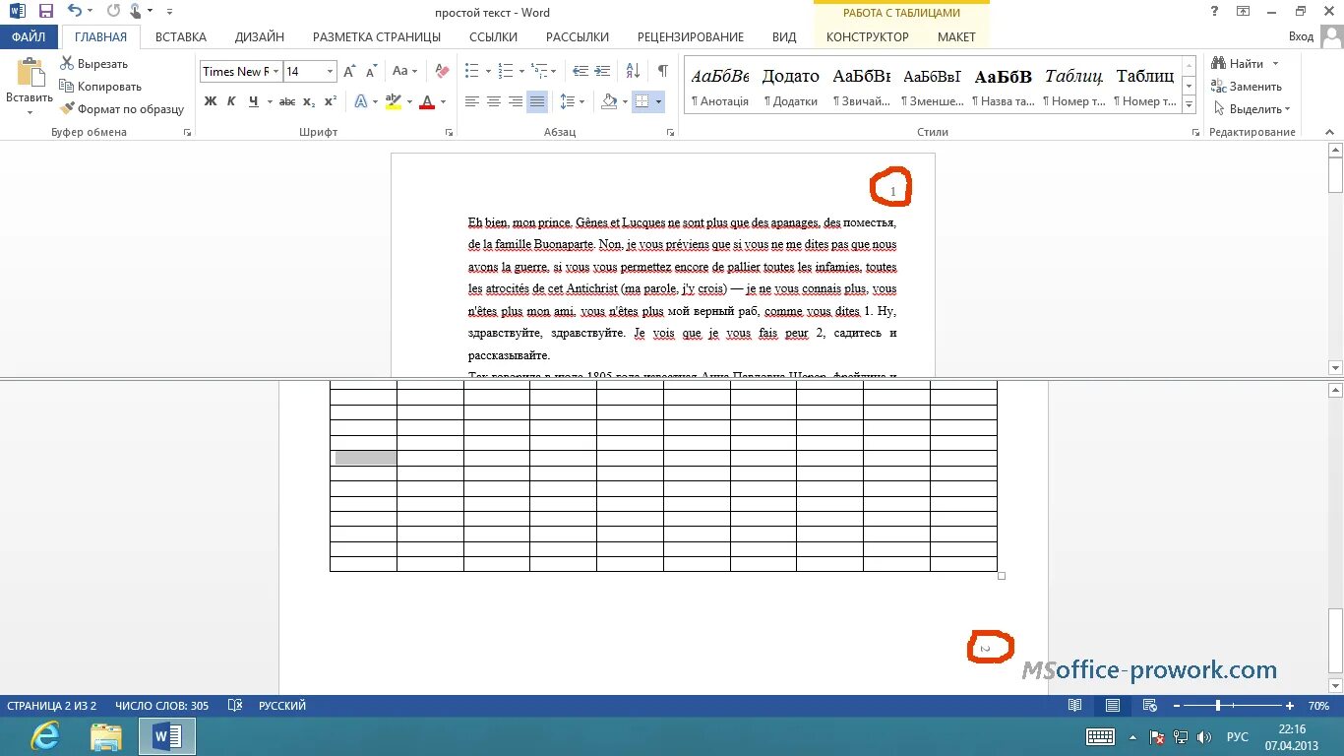Click the Paste (Вставить) clipboard icon
The height and width of the screenshot is (756, 1344).
31,73
